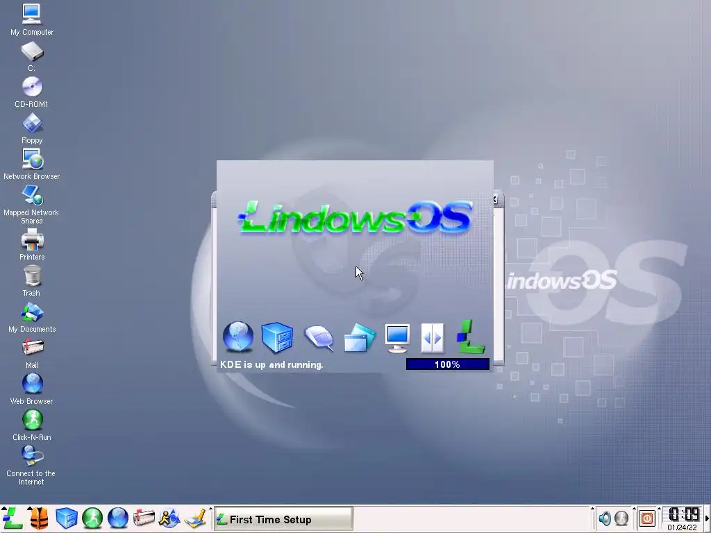Select the Floppy desktop icon
This screenshot has height=533, width=711.
click(32, 128)
